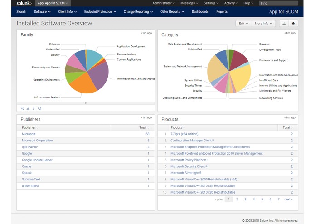Select the Browsers category label
This screenshot has width=315, height=224.
click(264, 44)
